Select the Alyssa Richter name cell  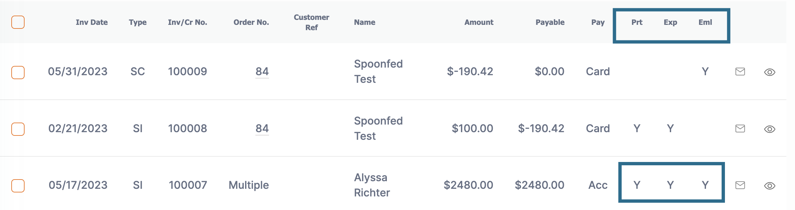pyautogui.click(x=372, y=185)
